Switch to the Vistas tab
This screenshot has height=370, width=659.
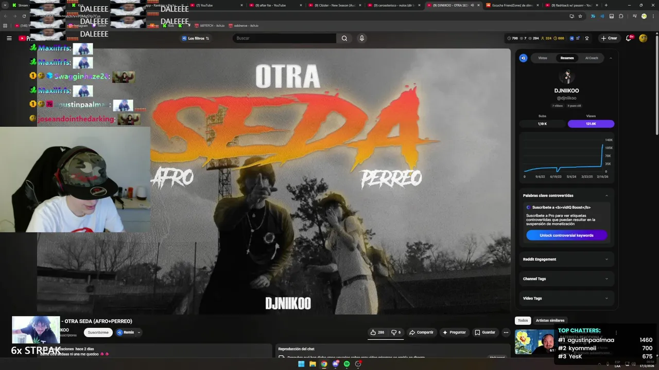543,58
